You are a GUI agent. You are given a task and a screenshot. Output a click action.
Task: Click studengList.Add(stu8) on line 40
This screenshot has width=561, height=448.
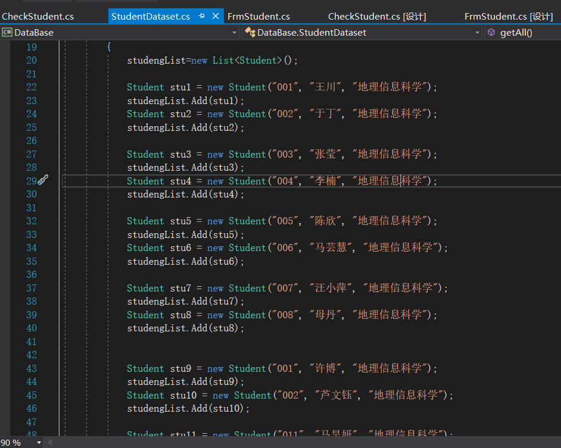(x=185, y=328)
